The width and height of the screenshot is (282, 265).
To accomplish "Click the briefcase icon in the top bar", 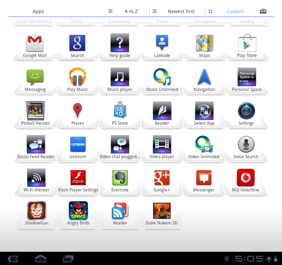I will (x=263, y=11).
